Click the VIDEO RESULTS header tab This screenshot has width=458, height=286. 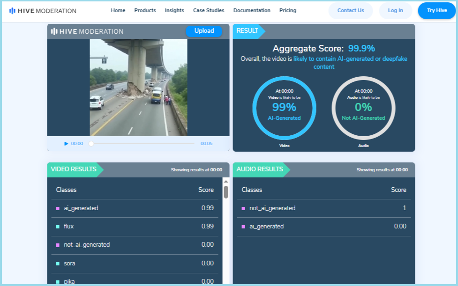pyautogui.click(x=75, y=169)
